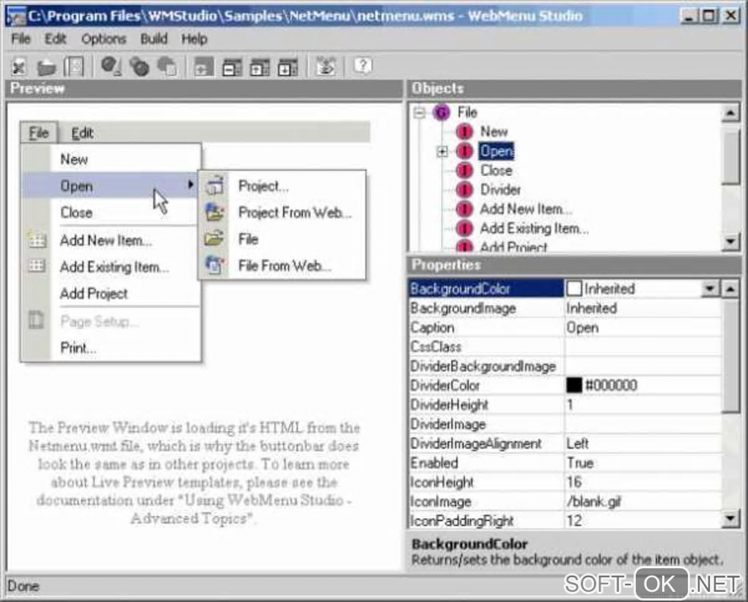The image size is (748, 602).
Task: Open the Edit menu in menu bar
Action: 55,39
